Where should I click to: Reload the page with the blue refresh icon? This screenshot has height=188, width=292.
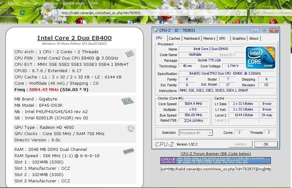[x=22, y=13]
